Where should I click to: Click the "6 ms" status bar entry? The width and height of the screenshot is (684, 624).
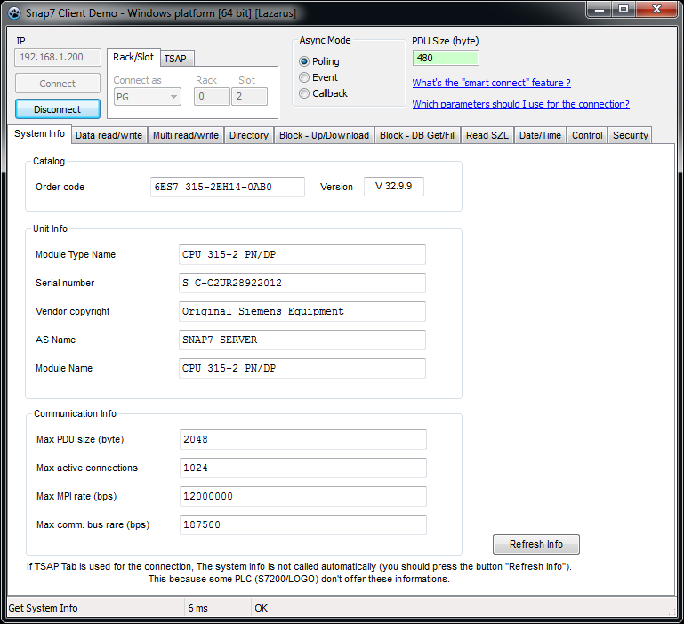click(x=197, y=608)
